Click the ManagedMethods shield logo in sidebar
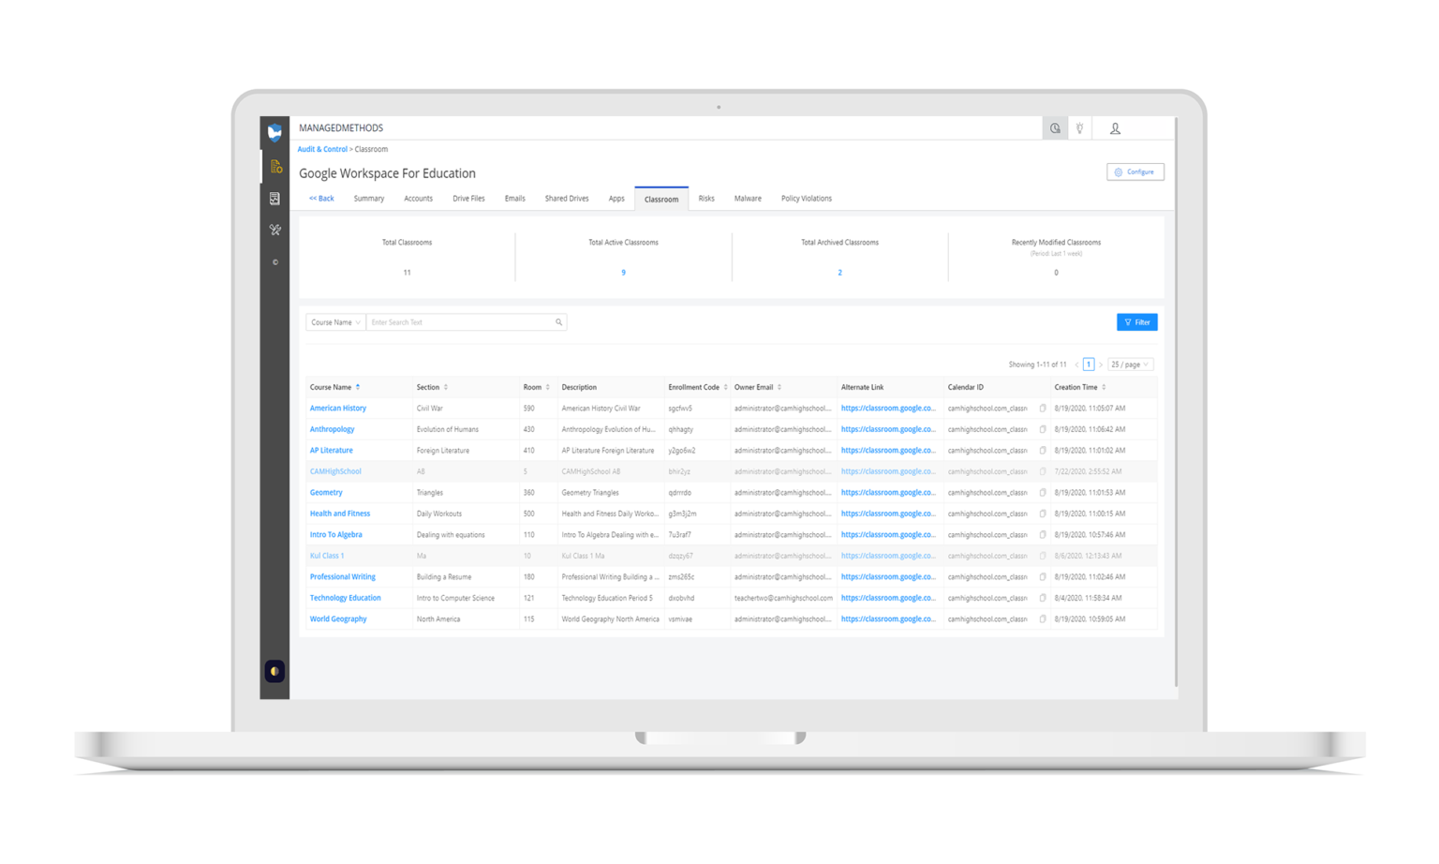The height and width of the screenshot is (864, 1439). coord(274,131)
